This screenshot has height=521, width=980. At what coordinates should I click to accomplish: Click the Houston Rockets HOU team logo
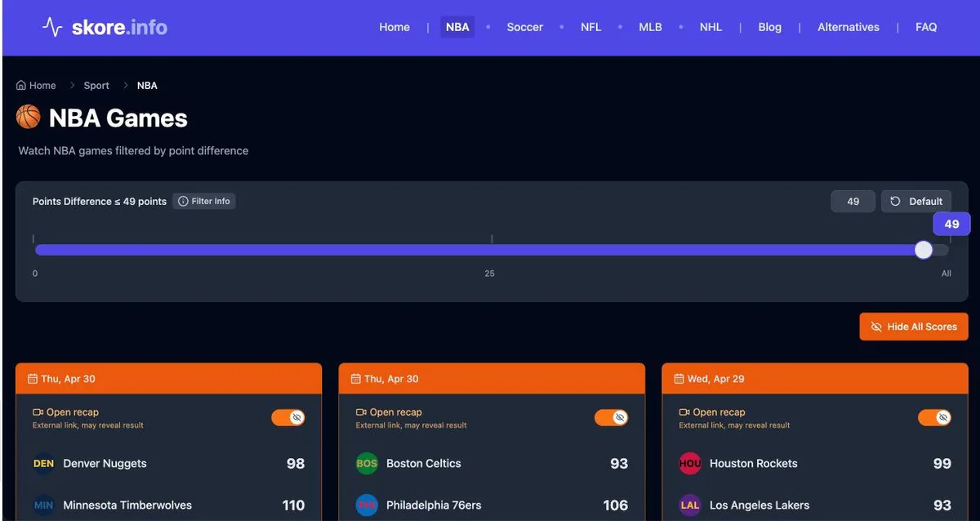point(690,463)
